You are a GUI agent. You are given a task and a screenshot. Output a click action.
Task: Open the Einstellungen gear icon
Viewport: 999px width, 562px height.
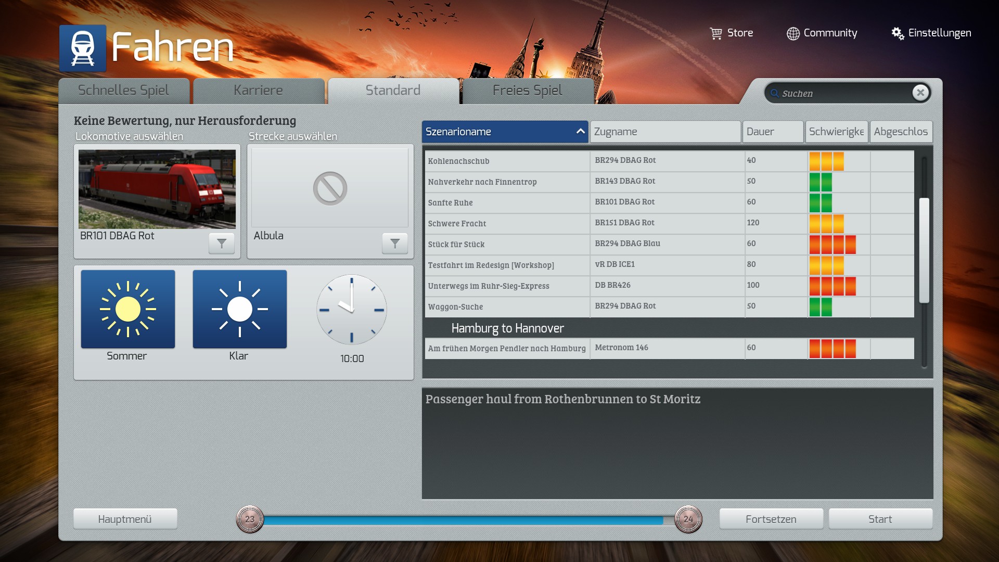tap(898, 33)
